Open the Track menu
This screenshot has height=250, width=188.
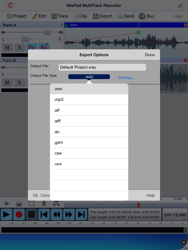[60, 16]
